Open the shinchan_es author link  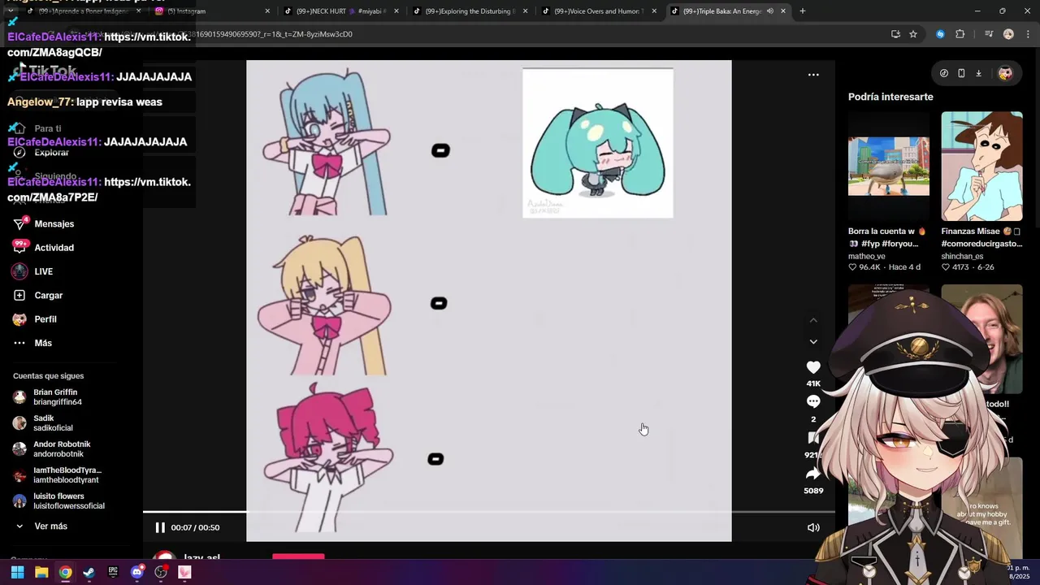click(962, 256)
